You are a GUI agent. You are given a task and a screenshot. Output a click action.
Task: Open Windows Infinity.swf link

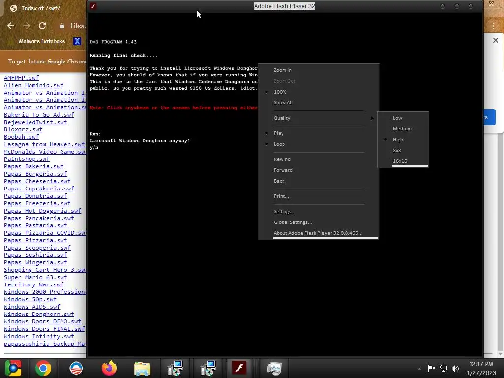(39, 336)
